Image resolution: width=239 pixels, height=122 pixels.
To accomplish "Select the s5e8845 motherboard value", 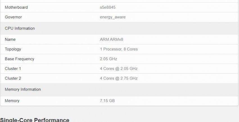I will pyautogui.click(x=108, y=7).
